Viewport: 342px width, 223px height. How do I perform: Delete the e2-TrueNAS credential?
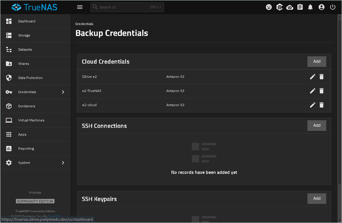pyautogui.click(x=322, y=91)
